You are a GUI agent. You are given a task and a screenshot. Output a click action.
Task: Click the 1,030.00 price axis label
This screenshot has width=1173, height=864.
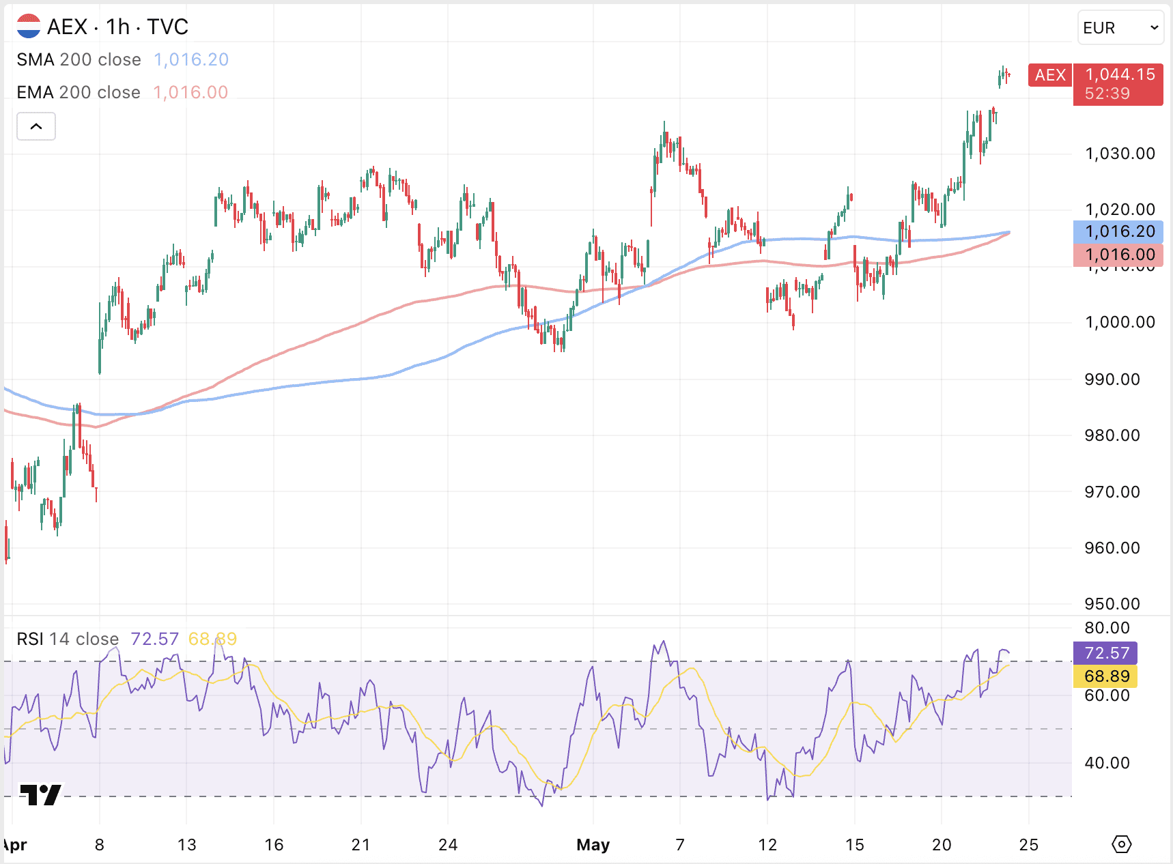click(x=1120, y=154)
